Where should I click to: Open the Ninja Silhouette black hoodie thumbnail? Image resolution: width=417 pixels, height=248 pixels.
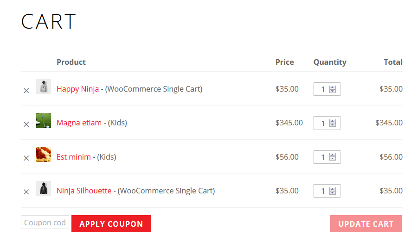[44, 188]
